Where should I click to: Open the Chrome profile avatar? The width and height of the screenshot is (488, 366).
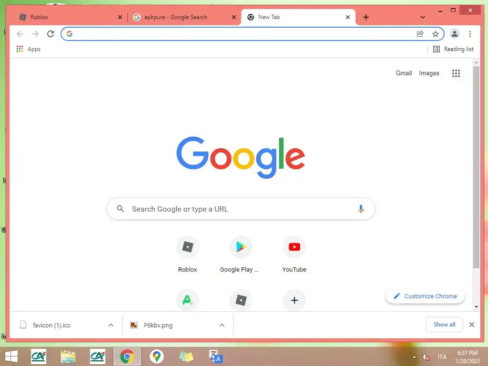(x=454, y=34)
